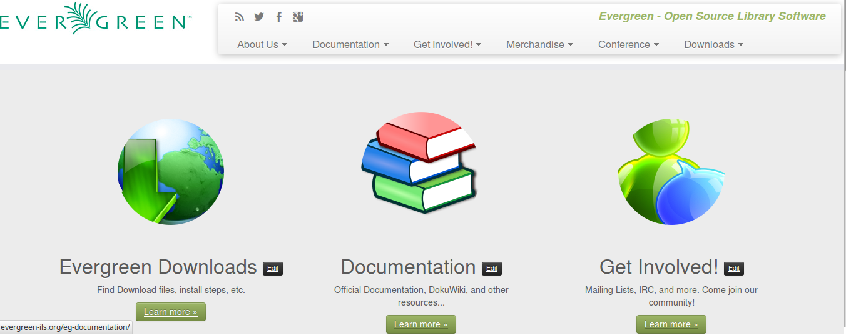The width and height of the screenshot is (846, 335).
Task: Expand the Merchandise menu
Action: pyautogui.click(x=539, y=44)
